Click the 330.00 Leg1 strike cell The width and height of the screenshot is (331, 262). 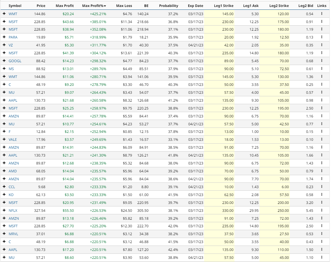[228, 211]
